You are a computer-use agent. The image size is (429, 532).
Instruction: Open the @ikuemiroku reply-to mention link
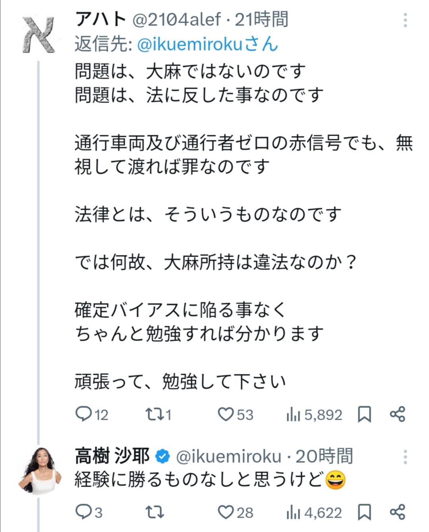point(189,44)
